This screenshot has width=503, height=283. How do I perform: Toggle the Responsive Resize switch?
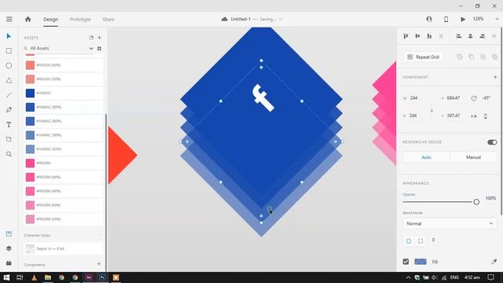pyautogui.click(x=492, y=142)
